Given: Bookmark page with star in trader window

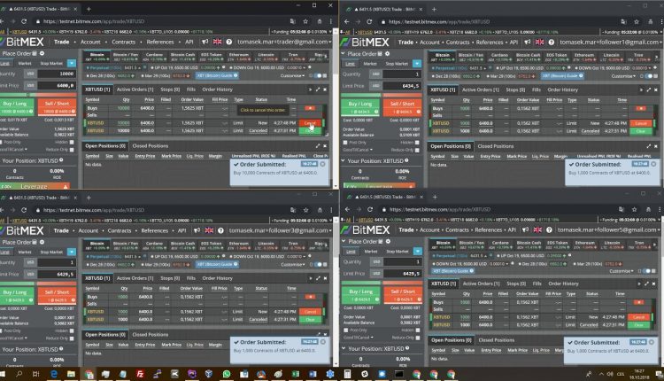Looking at the screenshot, I should point(305,21).
